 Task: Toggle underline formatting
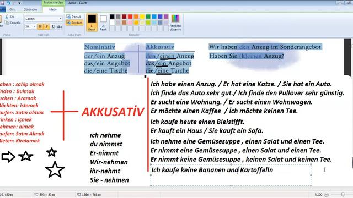(53, 27)
